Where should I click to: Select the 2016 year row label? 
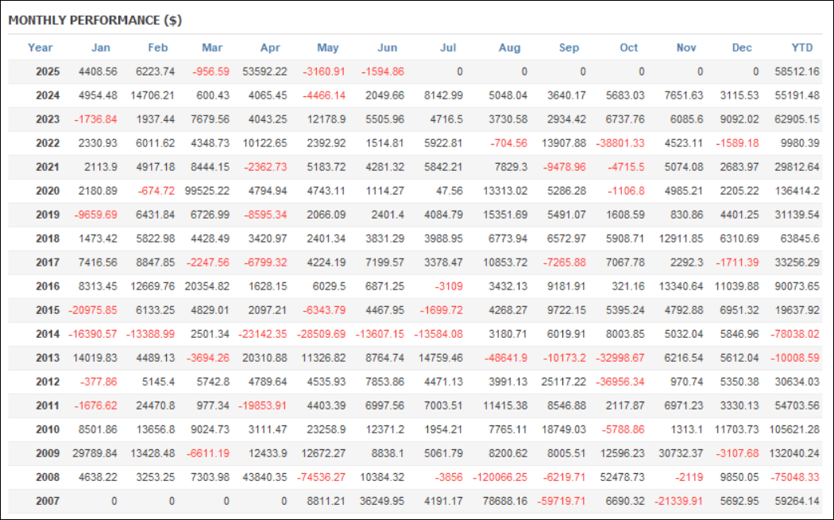48,286
